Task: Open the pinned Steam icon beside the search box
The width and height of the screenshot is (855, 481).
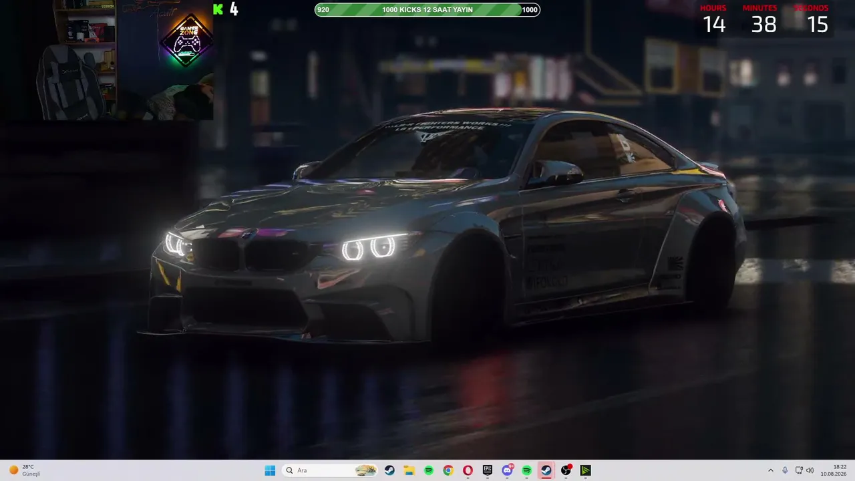Action: (x=389, y=470)
